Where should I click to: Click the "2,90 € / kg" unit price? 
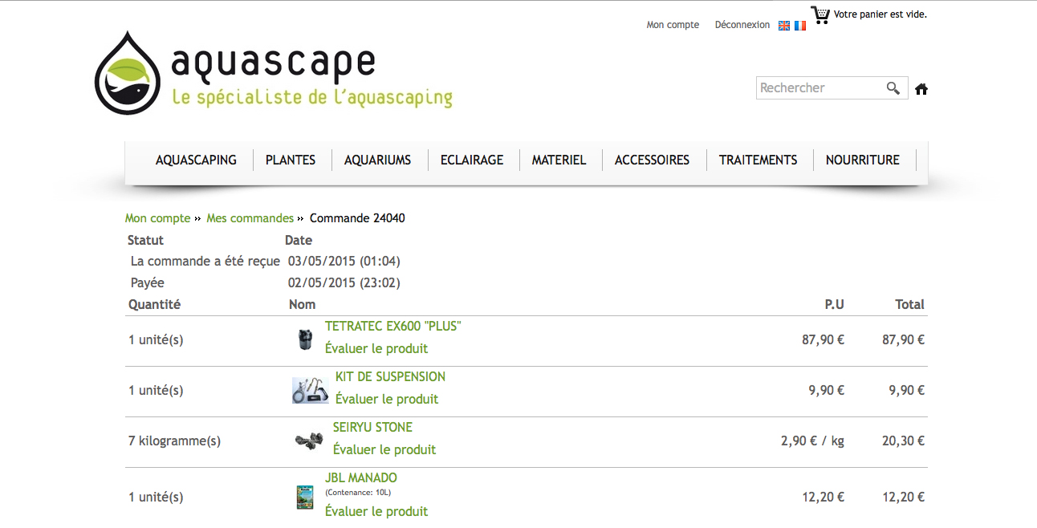[812, 441]
